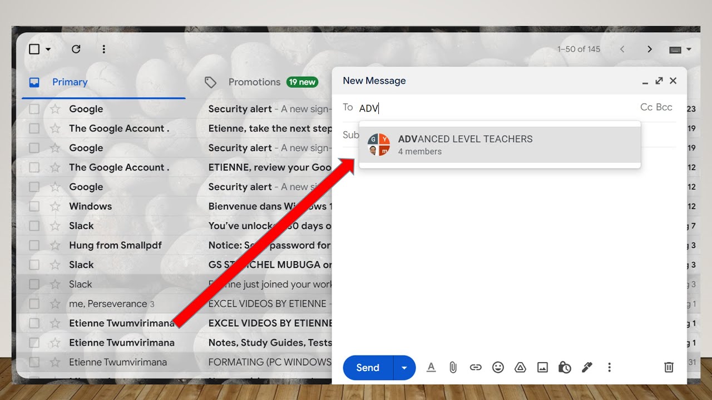Choose ADVANCED LEVEL TEACHERS suggestion
Screen dimensions: 712x400
pyautogui.click(x=500, y=144)
